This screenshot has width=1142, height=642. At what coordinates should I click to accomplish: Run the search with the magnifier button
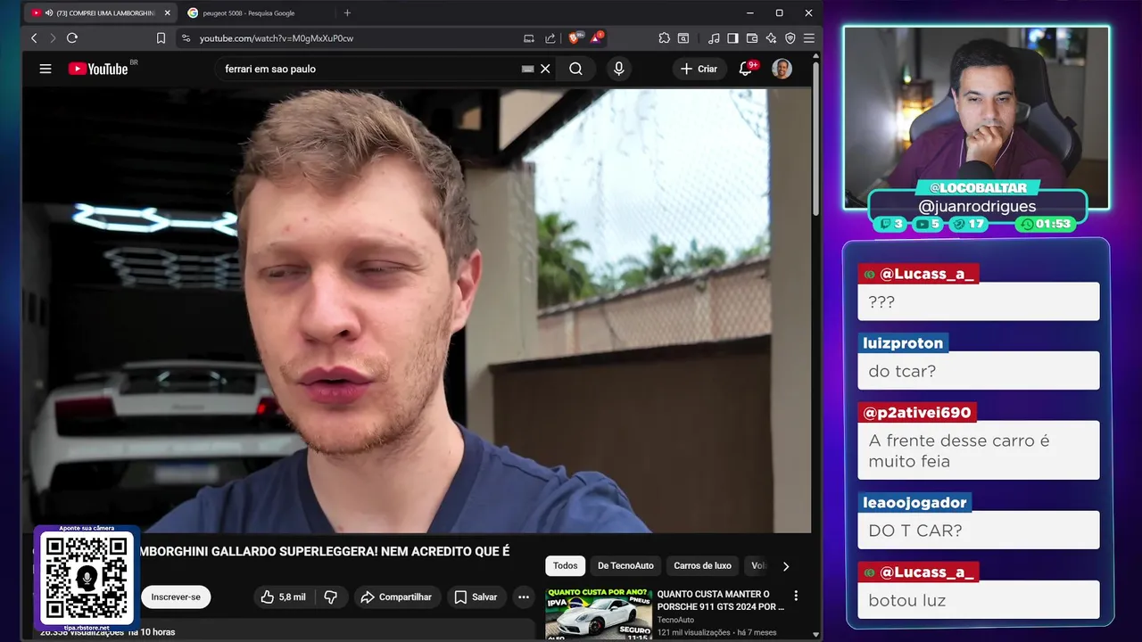(575, 69)
